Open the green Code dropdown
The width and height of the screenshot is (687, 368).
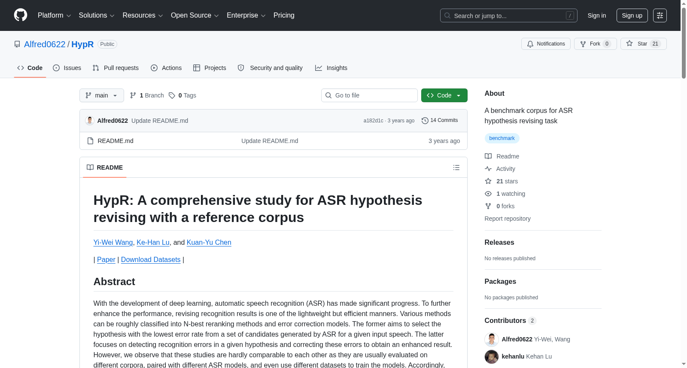(444, 95)
